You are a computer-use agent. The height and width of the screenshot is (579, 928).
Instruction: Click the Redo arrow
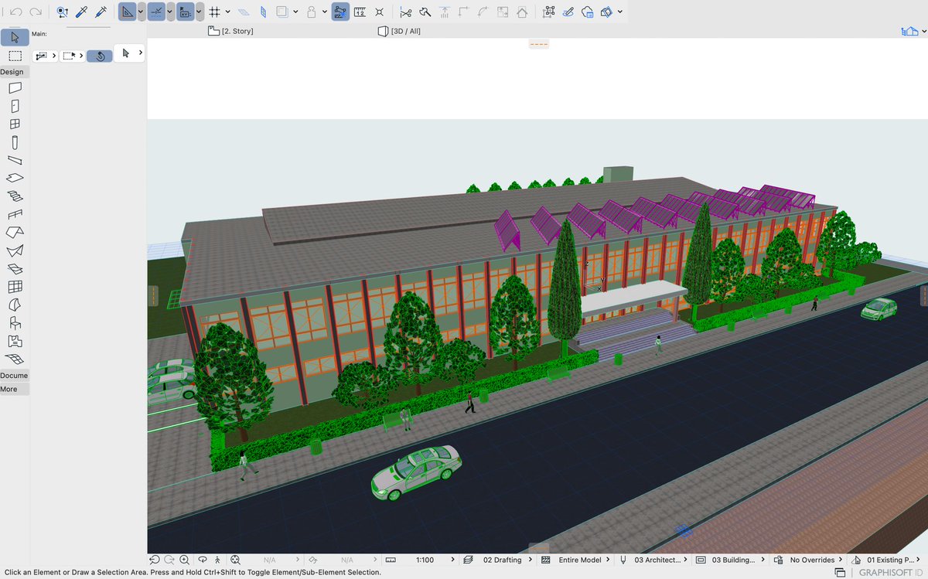click(x=35, y=12)
